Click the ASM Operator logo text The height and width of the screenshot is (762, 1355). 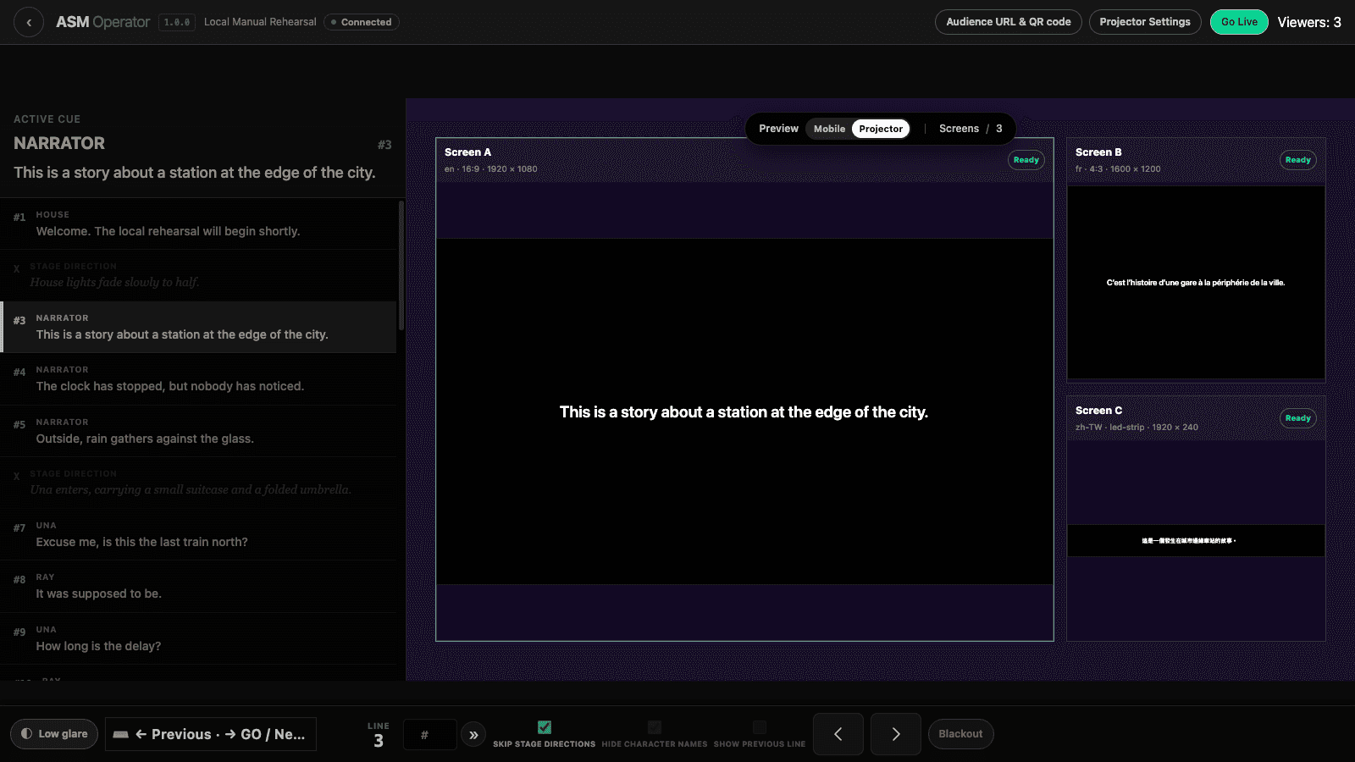tap(102, 22)
